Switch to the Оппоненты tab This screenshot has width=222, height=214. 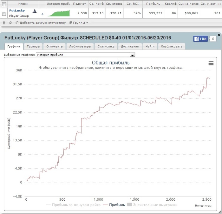[55, 46]
